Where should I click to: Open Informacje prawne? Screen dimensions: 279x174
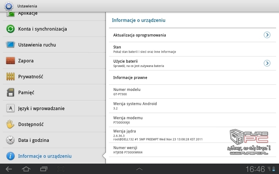192,77
